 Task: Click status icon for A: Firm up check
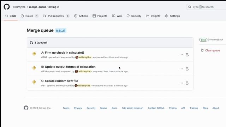pyautogui.click(x=34, y=54)
